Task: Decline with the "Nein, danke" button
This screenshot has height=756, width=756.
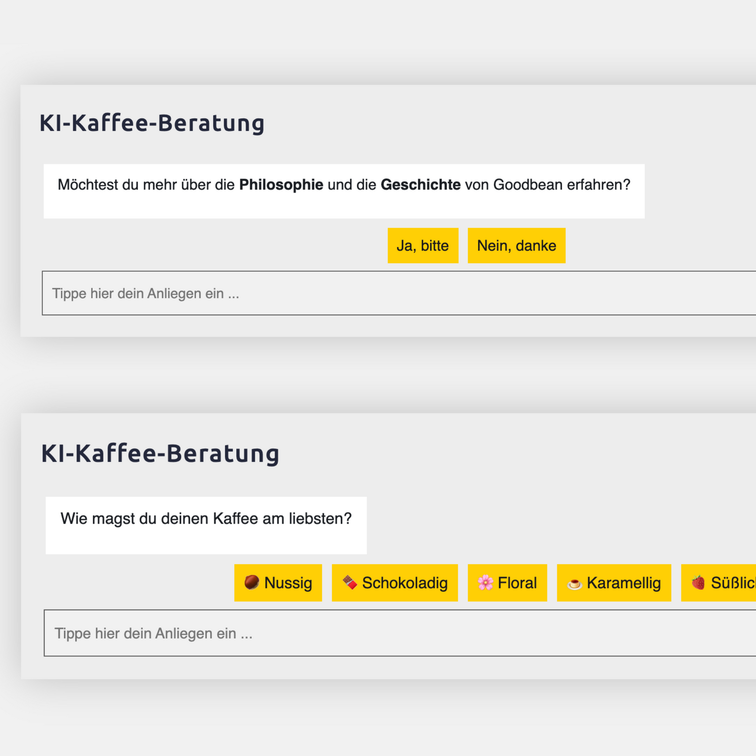Action: [x=517, y=245]
